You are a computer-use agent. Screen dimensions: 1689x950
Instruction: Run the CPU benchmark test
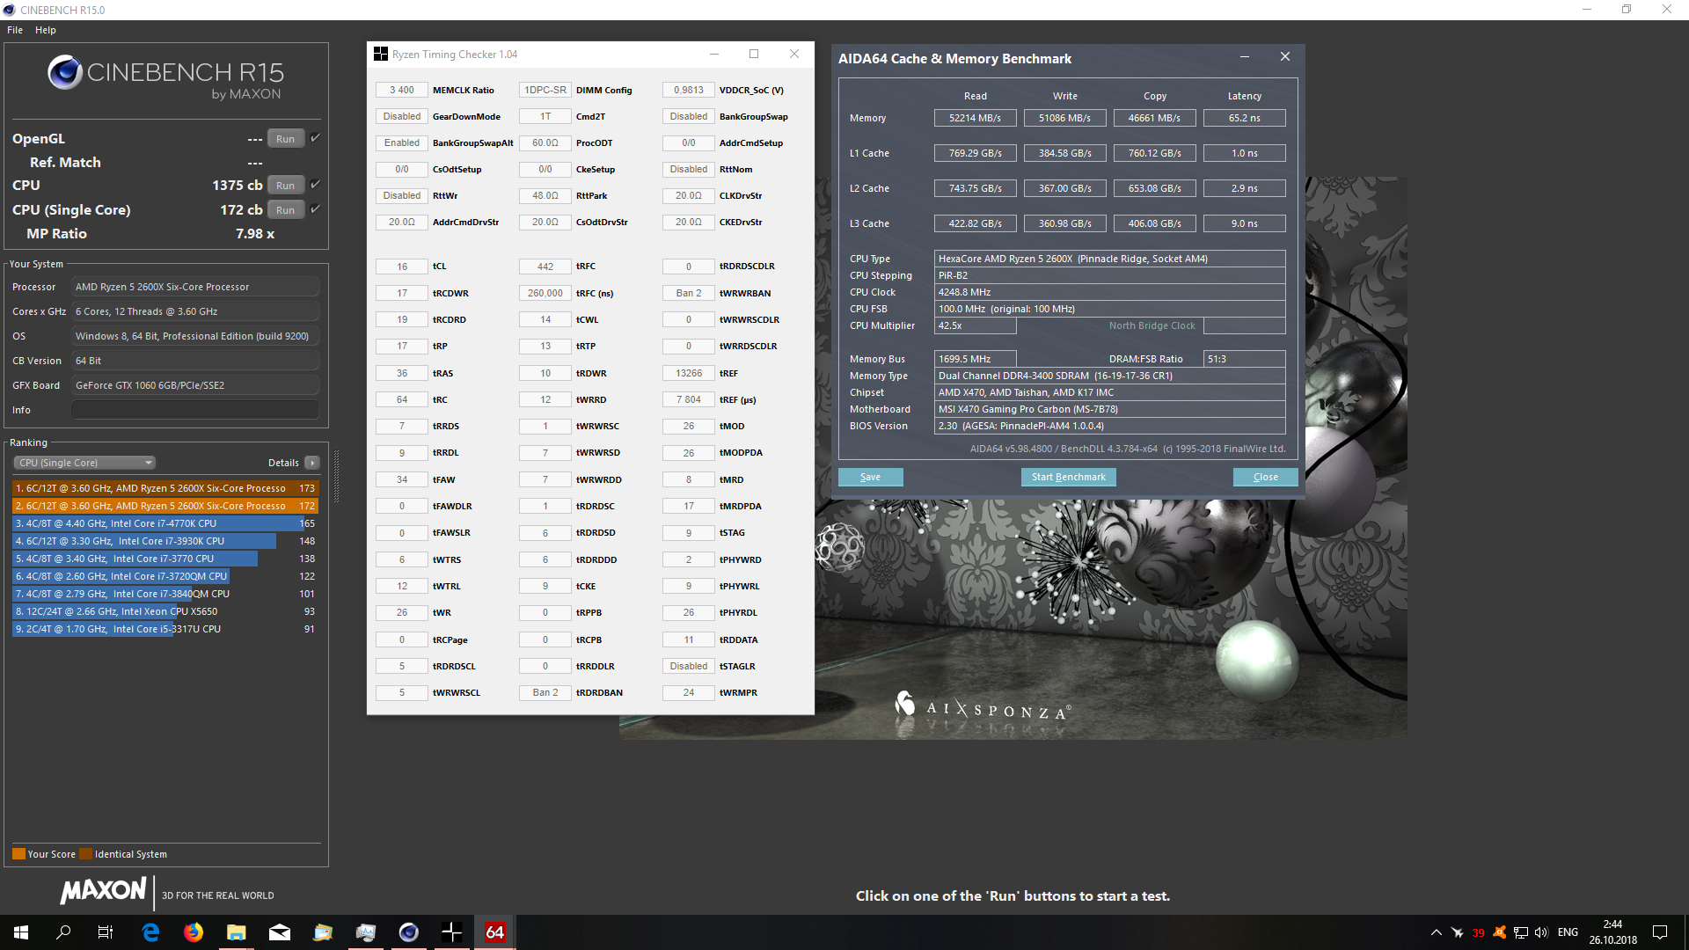[x=285, y=186]
